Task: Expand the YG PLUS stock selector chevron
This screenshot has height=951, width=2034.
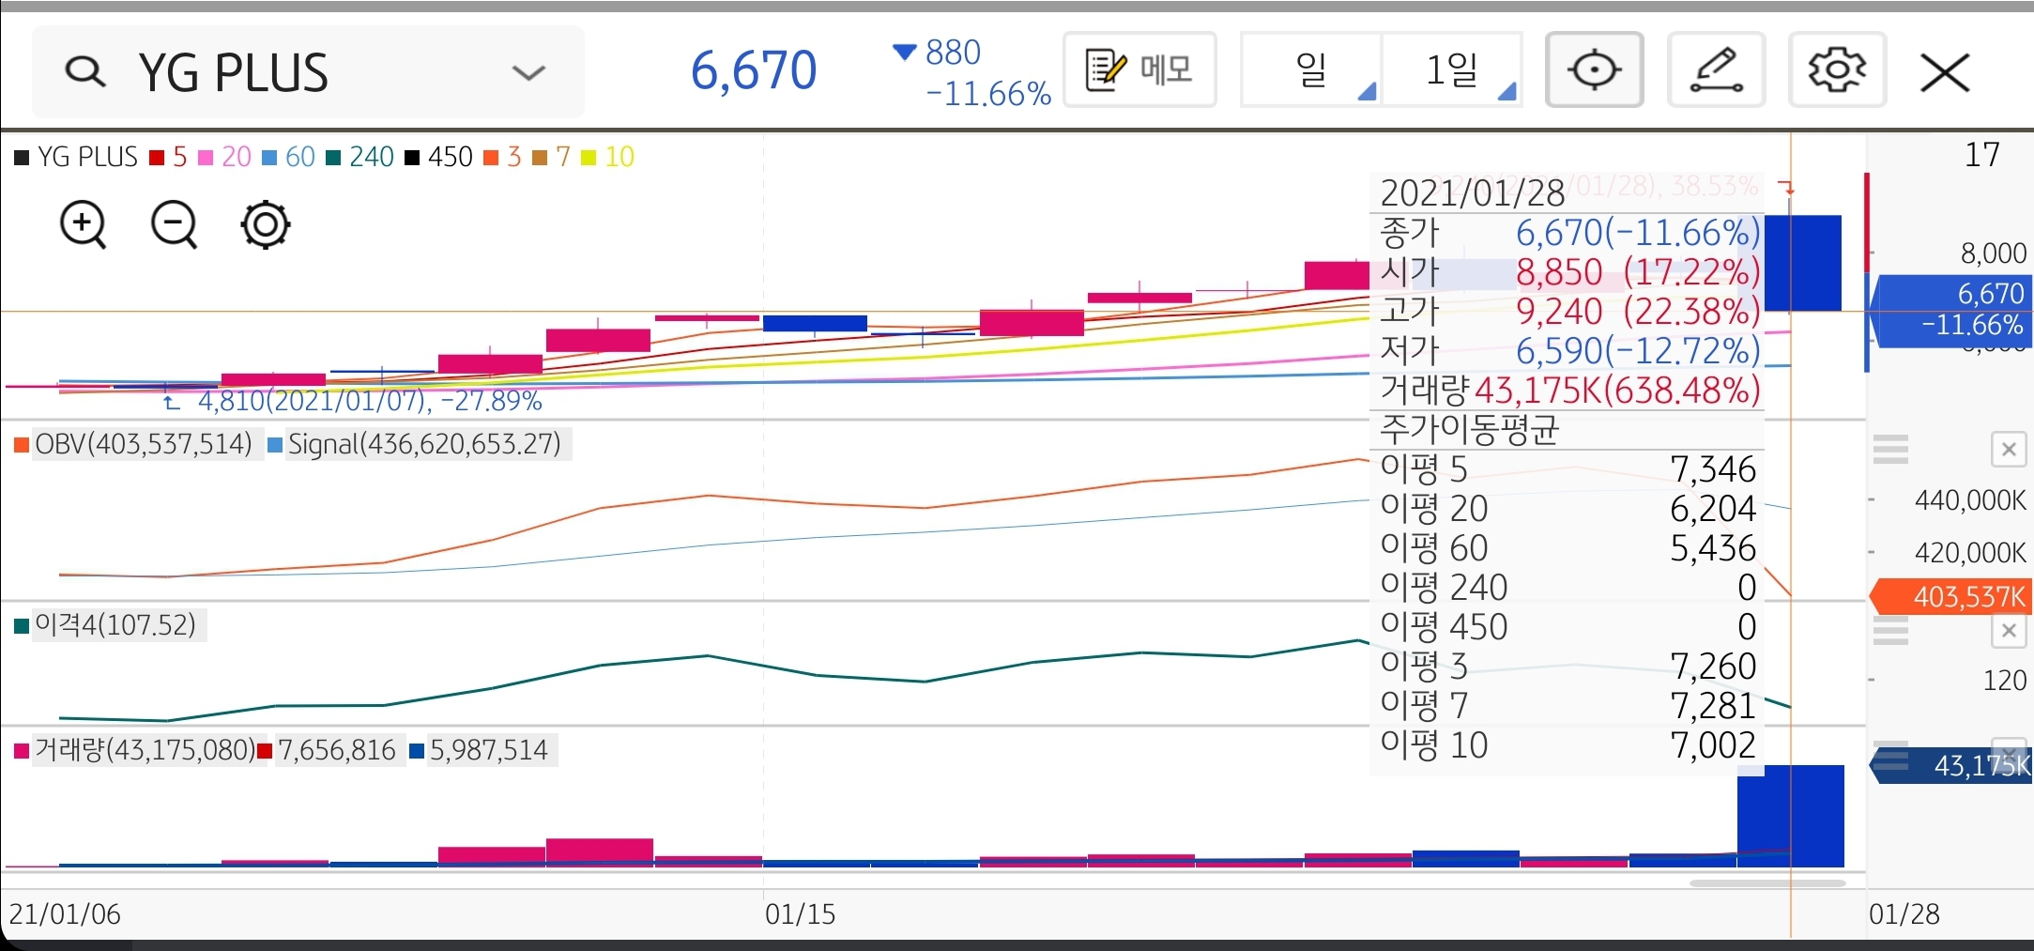Action: [528, 72]
